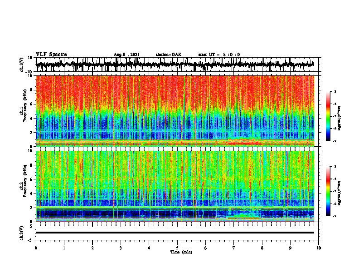Click the "-7" tick on ch.2 colorbar
Image resolution: width=359 pixels, height=278 pixels.
335,216
